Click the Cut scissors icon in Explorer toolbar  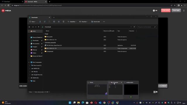point(40,22)
